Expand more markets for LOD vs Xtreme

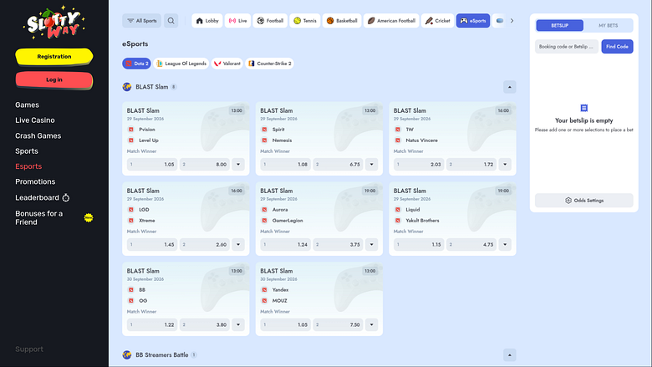coord(238,245)
